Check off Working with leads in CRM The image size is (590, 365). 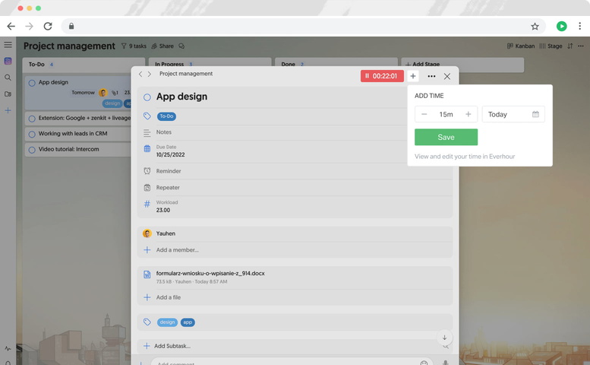click(32, 134)
